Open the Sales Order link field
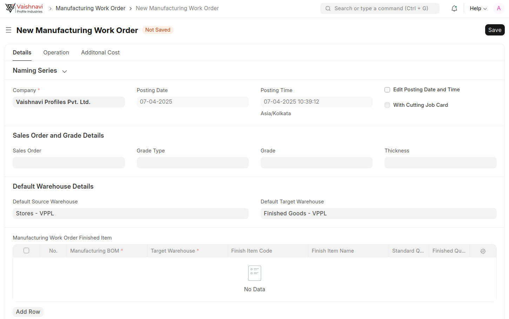This screenshot has width=509, height=319. (69, 163)
